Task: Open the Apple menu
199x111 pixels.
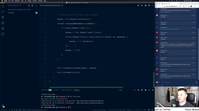Action: (2, 1)
